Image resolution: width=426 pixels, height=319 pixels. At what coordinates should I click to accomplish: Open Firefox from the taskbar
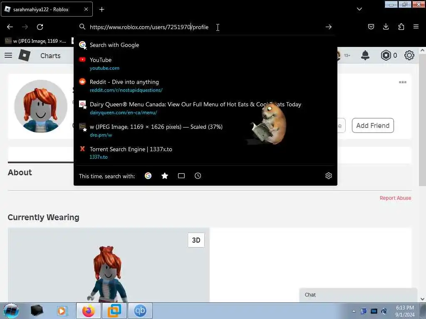point(89,311)
